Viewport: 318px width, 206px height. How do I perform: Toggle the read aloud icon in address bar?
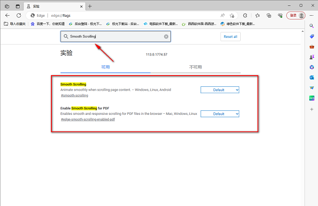[223, 16]
